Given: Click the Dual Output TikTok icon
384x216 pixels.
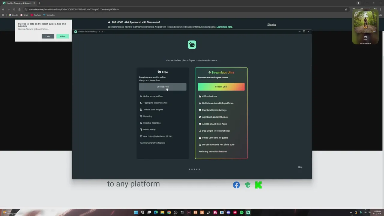Looking at the screenshot, I should point(141,136).
